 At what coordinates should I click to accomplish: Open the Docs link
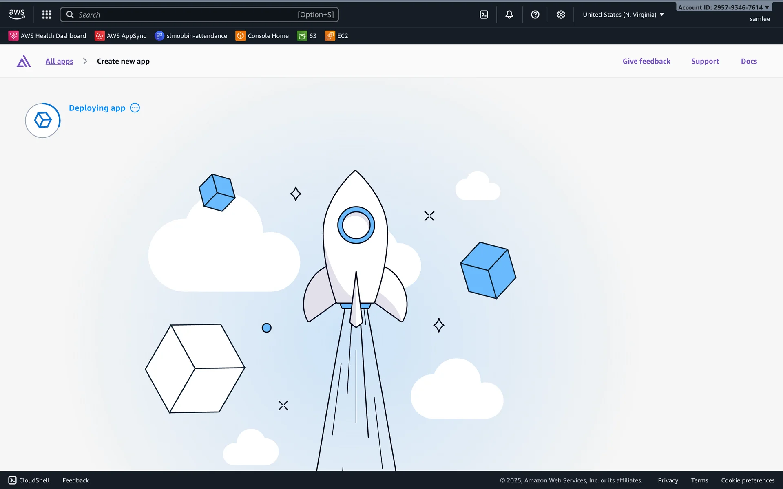pyautogui.click(x=749, y=61)
